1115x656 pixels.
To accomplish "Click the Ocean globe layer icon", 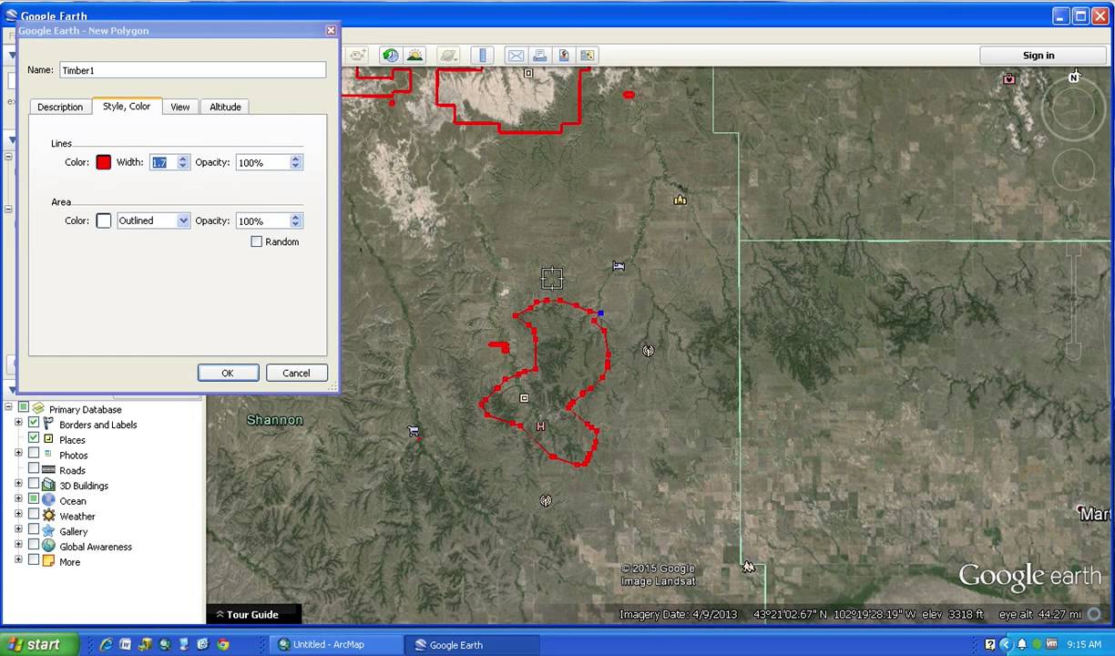I will click(48, 500).
